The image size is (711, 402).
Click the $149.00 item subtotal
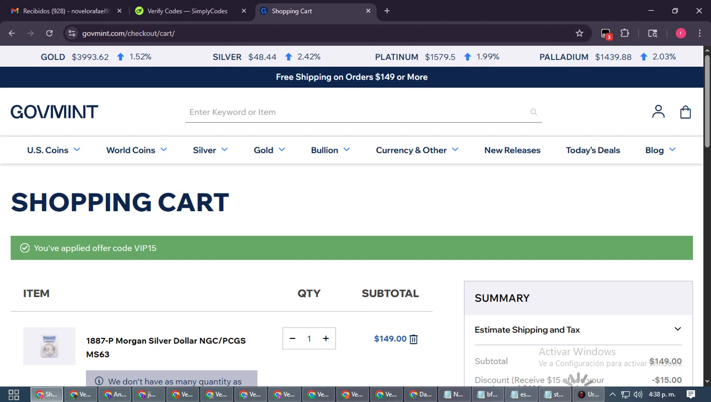coord(390,338)
